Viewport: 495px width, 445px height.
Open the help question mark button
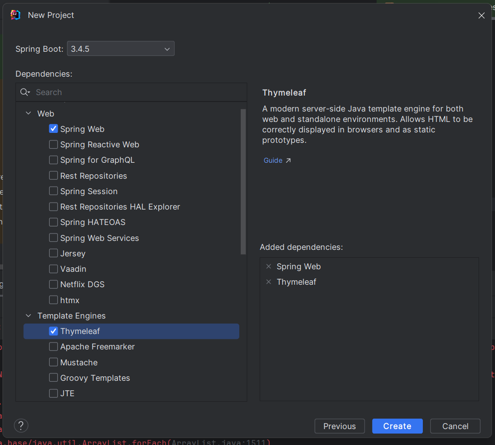(21, 426)
